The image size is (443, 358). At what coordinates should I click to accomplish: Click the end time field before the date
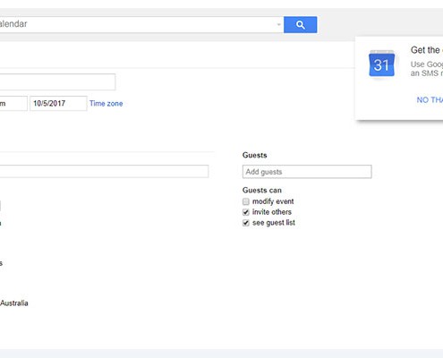click(13, 104)
